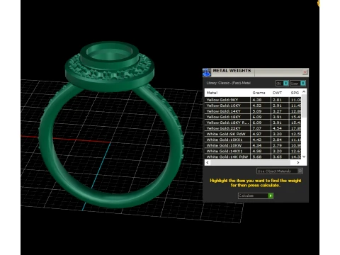Select the White Gold:14KX1 row

point(253,151)
